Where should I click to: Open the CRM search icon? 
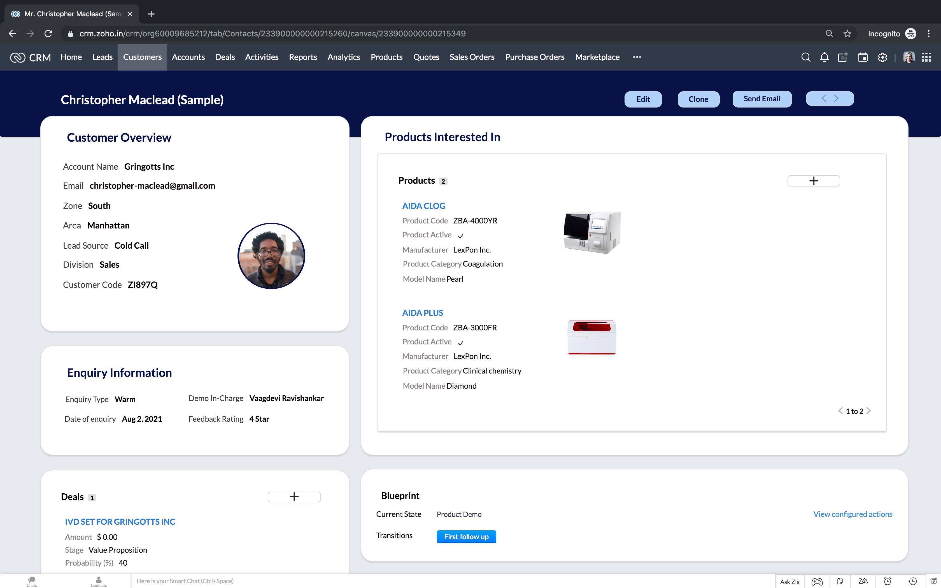tap(806, 57)
